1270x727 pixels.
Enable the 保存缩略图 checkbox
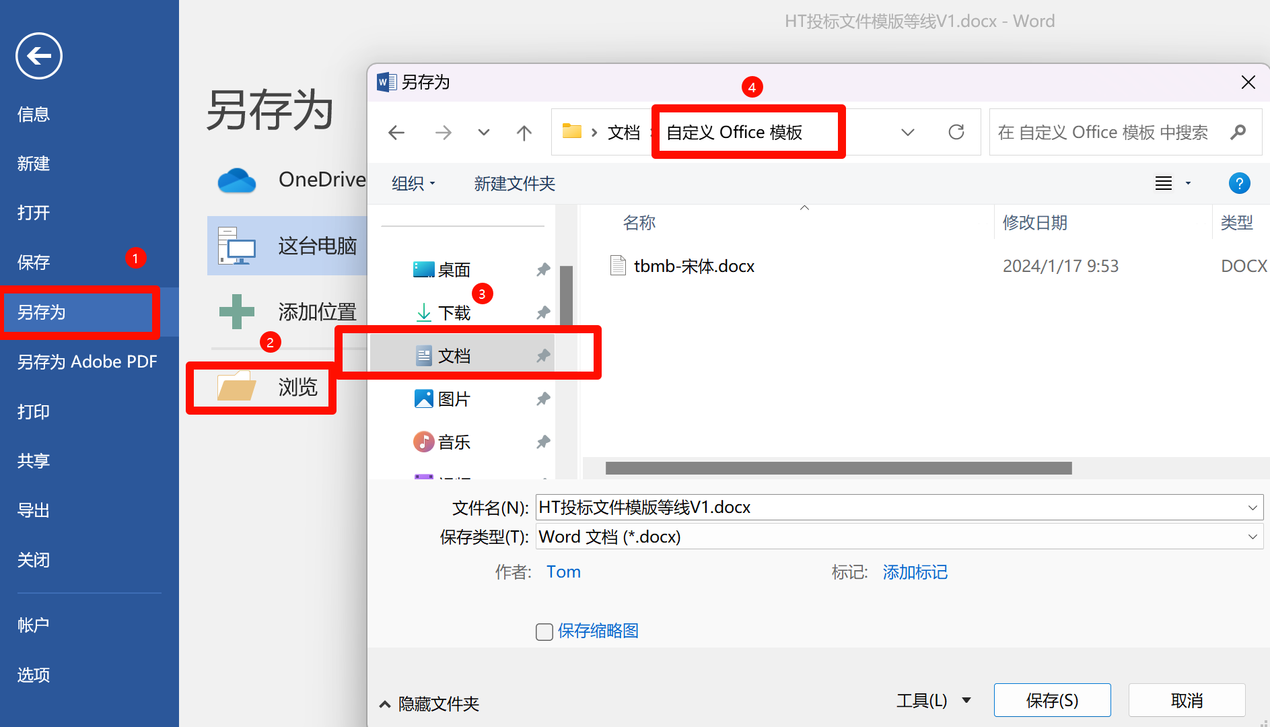(544, 631)
